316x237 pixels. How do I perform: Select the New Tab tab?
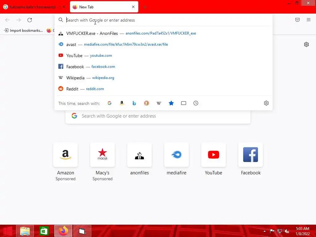coord(104,7)
